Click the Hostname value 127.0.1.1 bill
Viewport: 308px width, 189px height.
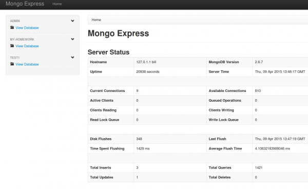146,62
